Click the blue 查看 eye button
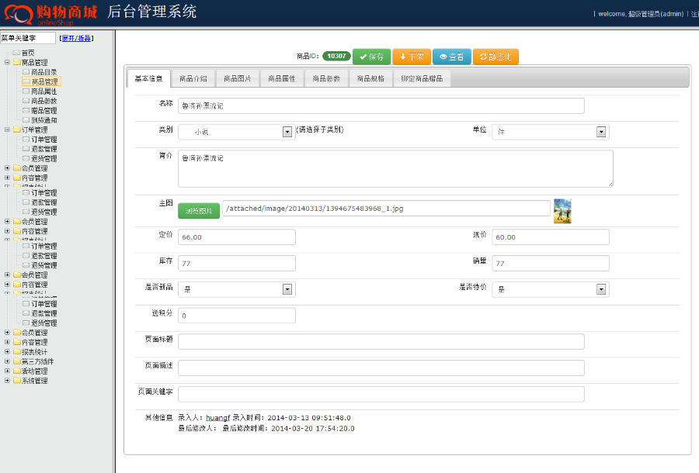 pos(451,57)
